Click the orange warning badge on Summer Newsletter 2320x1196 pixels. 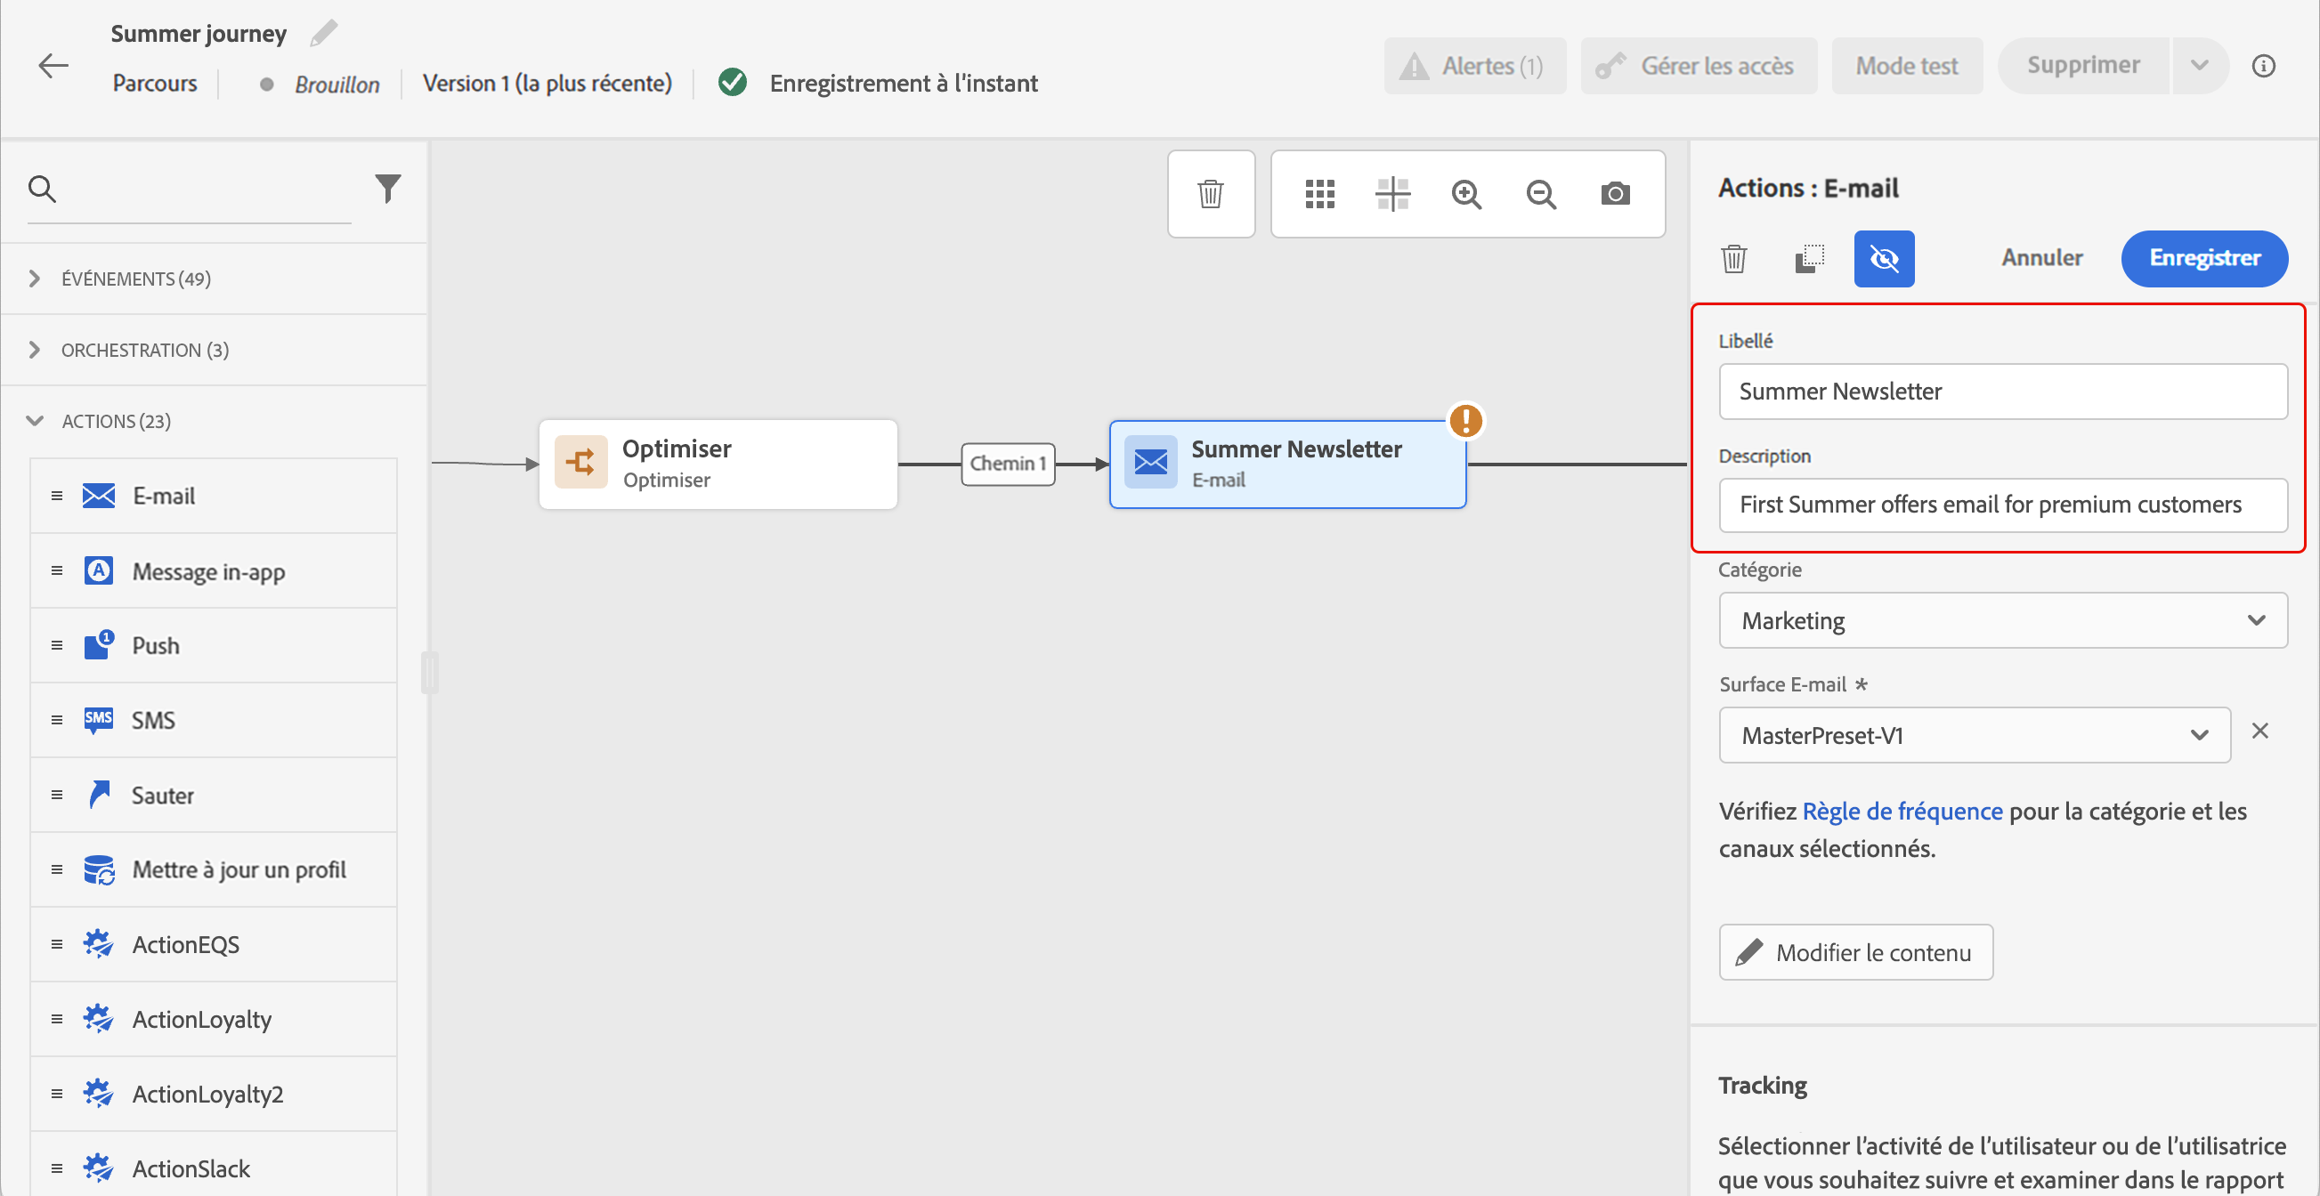click(x=1465, y=420)
